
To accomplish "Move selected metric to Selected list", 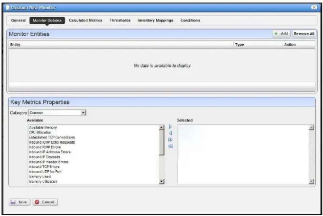I will pyautogui.click(x=170, y=127).
